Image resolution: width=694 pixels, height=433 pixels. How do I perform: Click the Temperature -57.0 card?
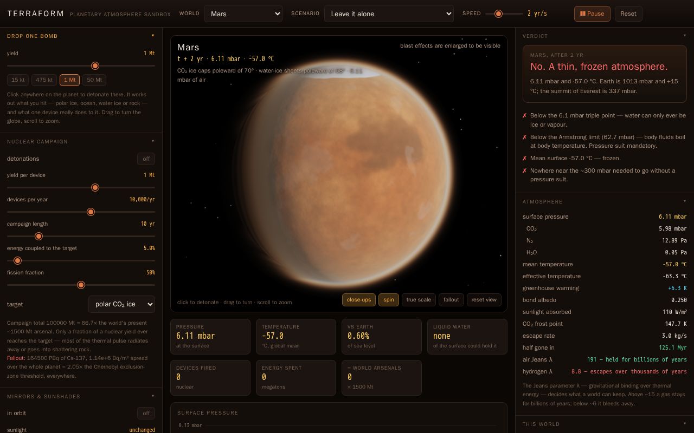pyautogui.click(x=296, y=337)
